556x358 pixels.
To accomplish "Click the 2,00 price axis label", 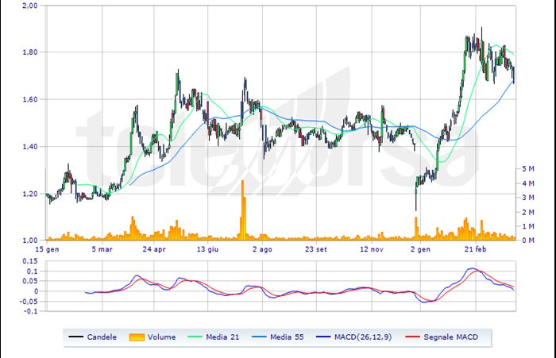I will click(30, 6).
